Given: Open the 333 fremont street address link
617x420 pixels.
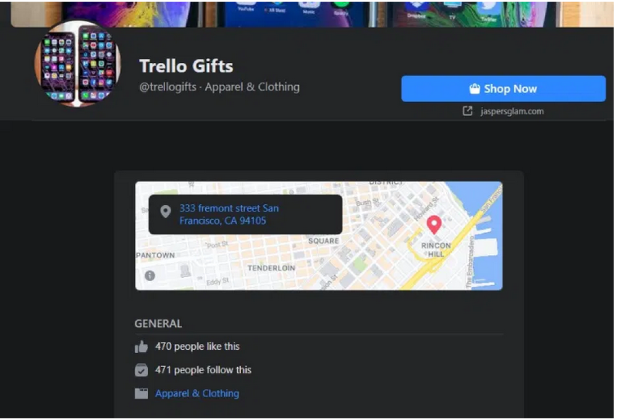Looking at the screenshot, I should [229, 214].
